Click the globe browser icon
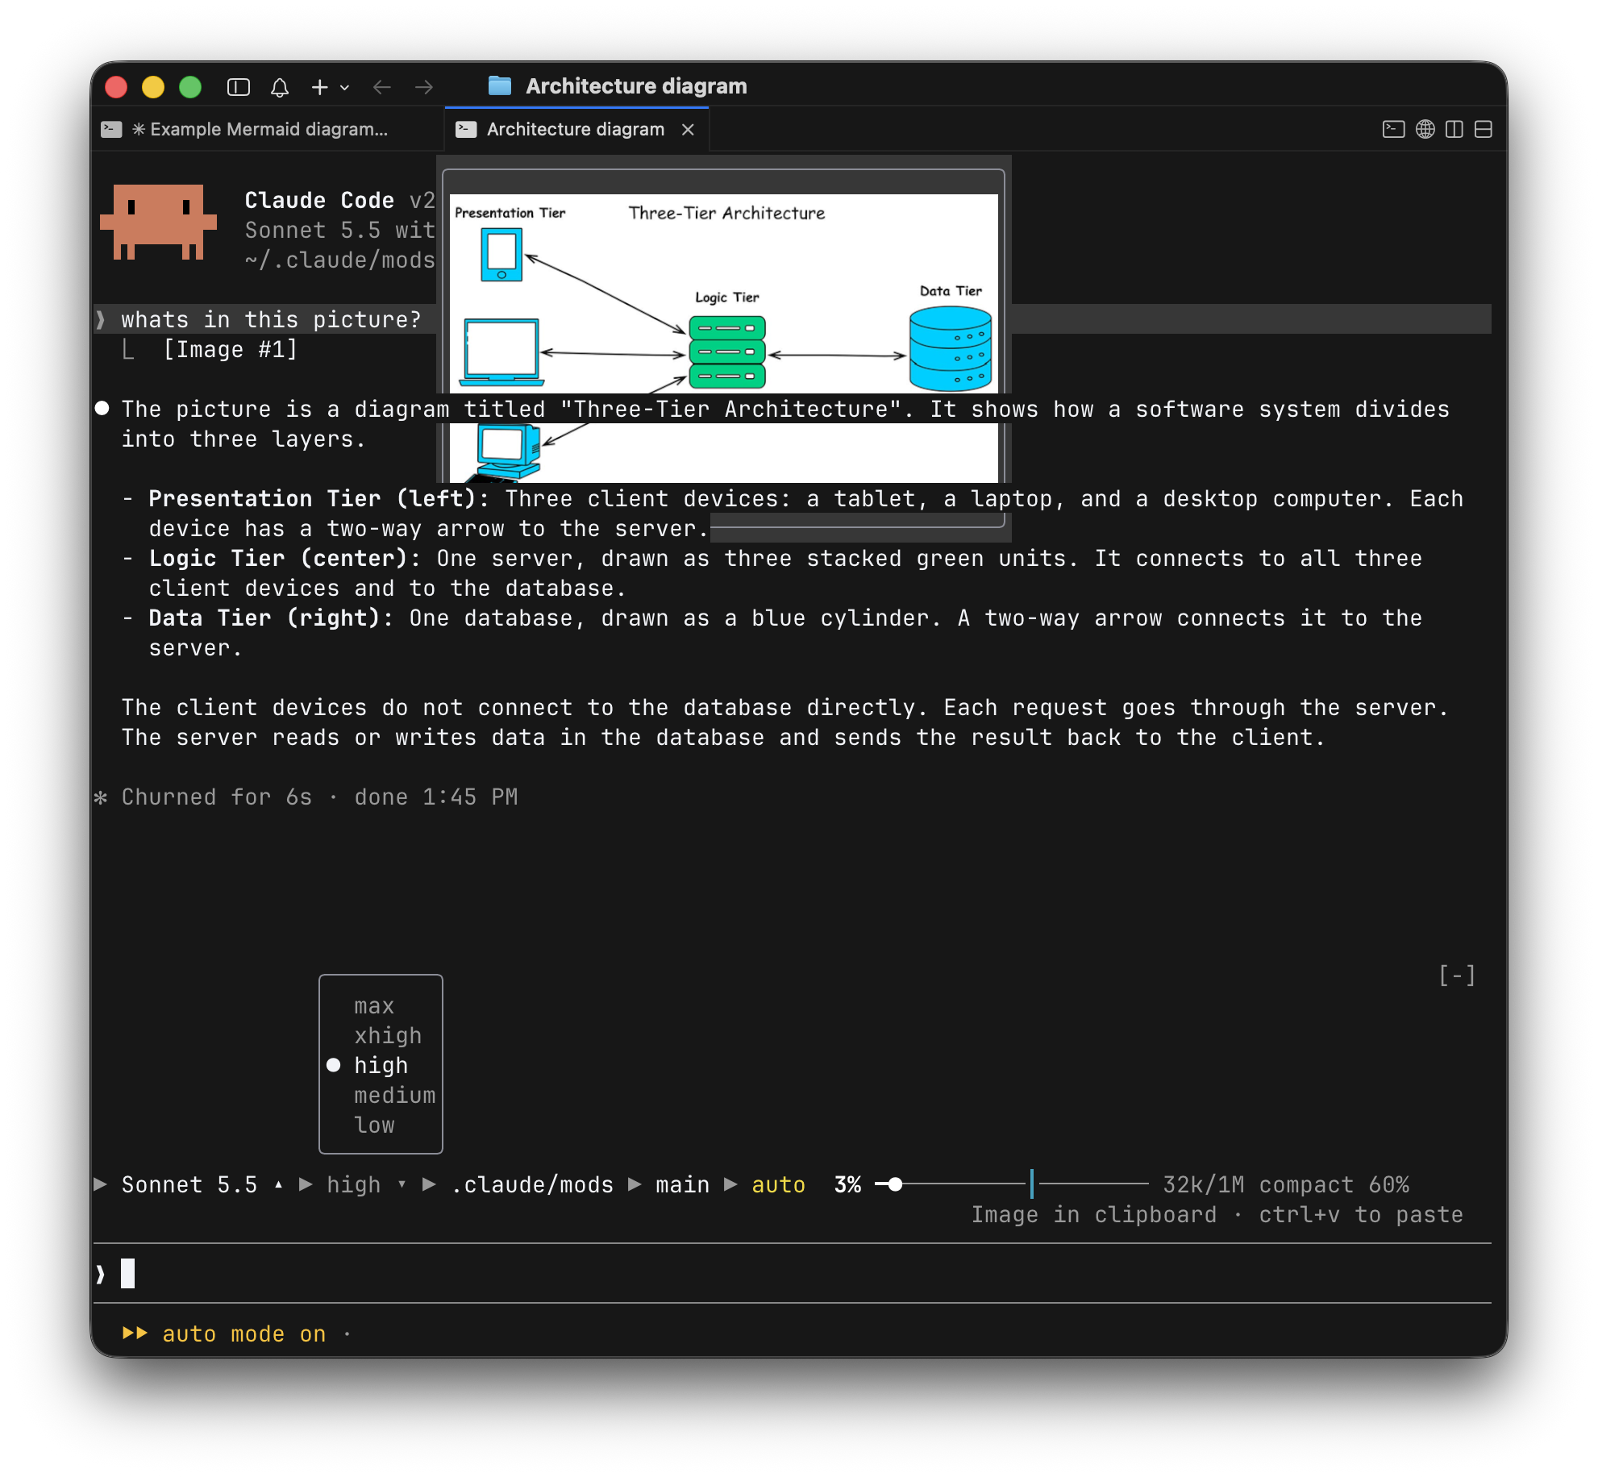 [x=1425, y=129]
